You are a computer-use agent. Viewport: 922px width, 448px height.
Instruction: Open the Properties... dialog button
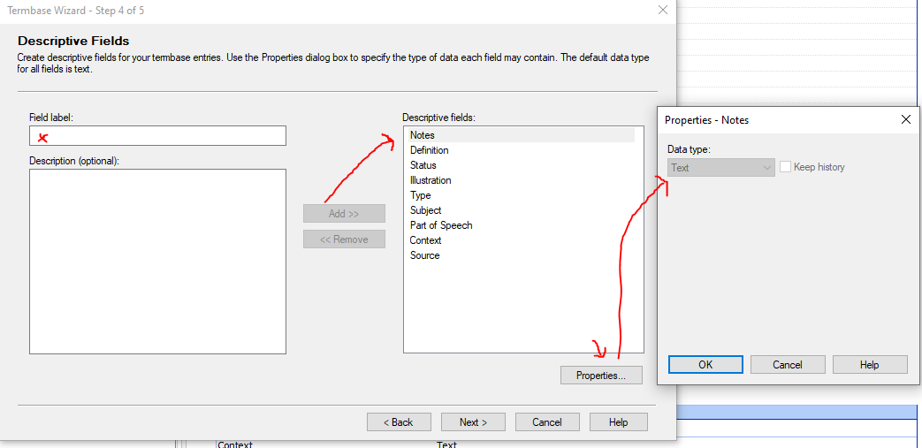(x=601, y=375)
